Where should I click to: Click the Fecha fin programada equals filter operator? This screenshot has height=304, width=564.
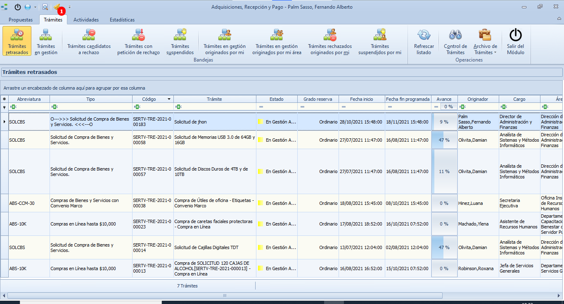click(x=390, y=107)
